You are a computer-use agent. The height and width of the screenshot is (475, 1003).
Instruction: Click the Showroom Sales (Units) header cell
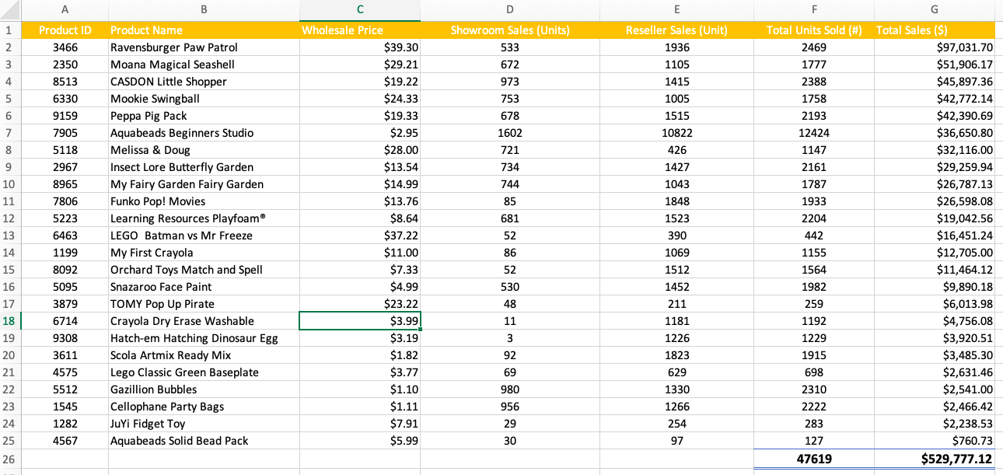click(x=509, y=30)
